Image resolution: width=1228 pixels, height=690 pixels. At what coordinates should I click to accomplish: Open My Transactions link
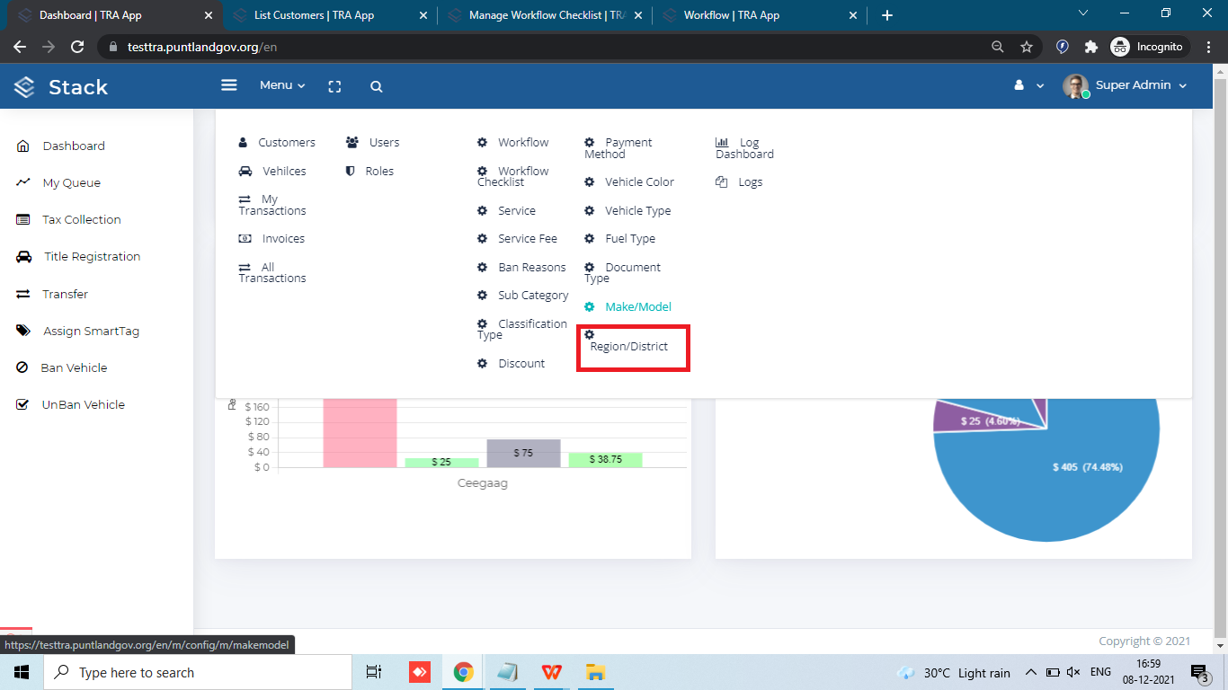coord(272,205)
